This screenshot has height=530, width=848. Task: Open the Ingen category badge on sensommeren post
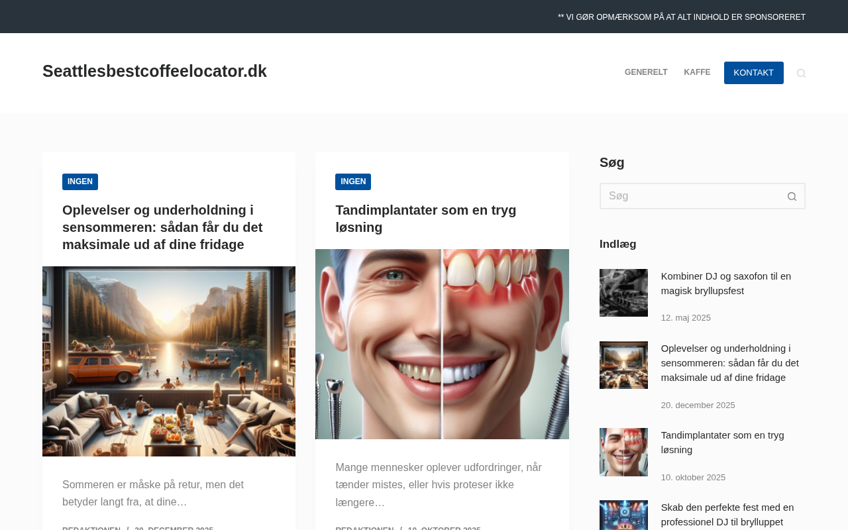click(x=80, y=182)
